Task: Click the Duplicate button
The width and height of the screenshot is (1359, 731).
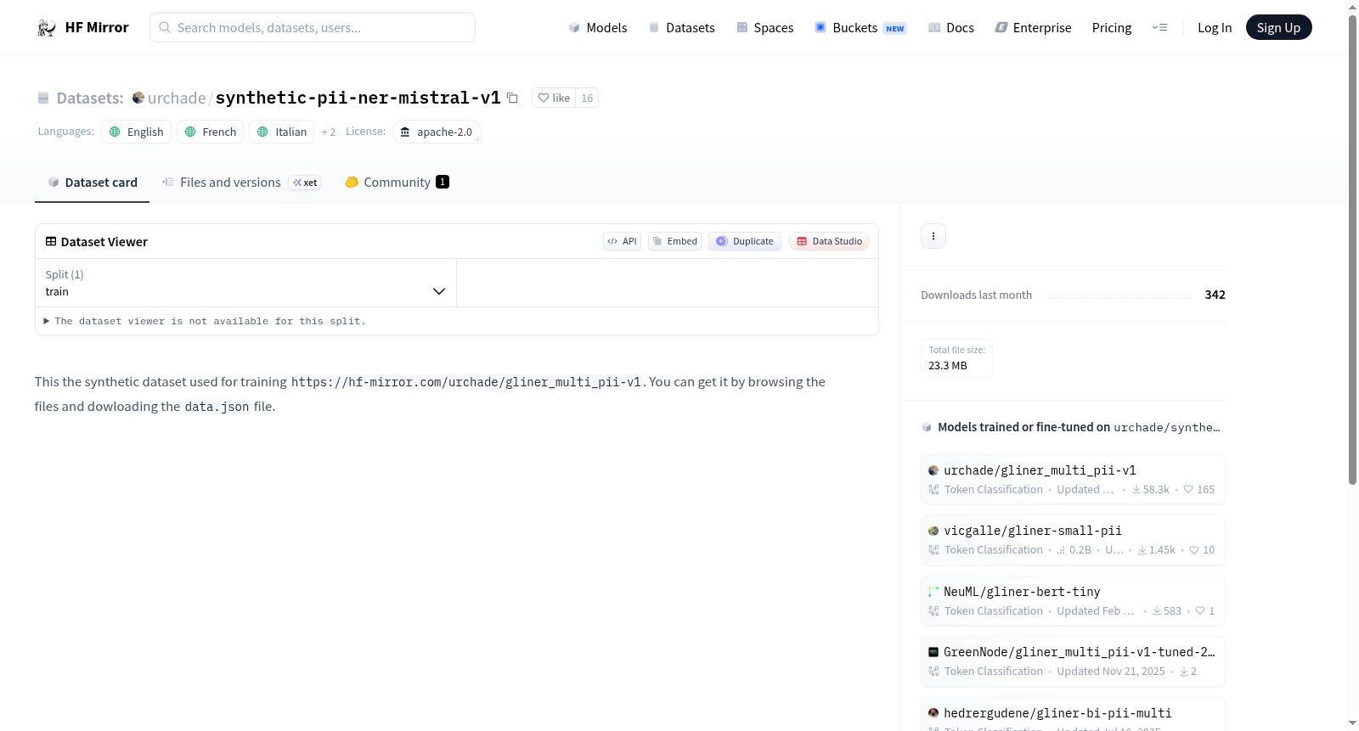Action: coord(745,241)
